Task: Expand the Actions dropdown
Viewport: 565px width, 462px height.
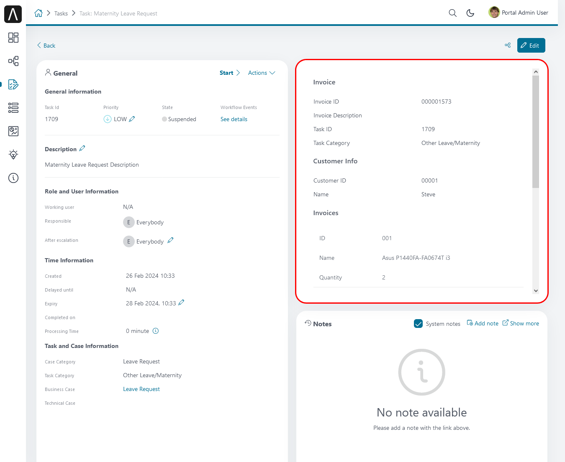Action: point(262,73)
